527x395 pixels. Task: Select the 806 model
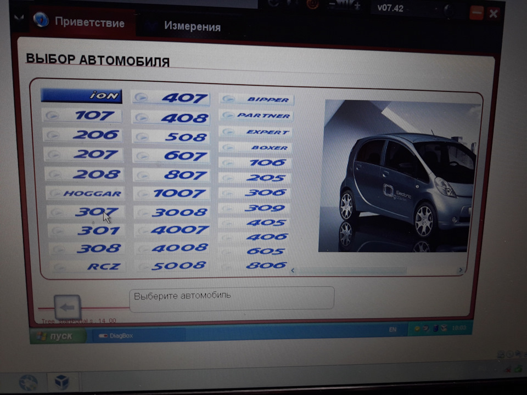pyautogui.click(x=254, y=266)
